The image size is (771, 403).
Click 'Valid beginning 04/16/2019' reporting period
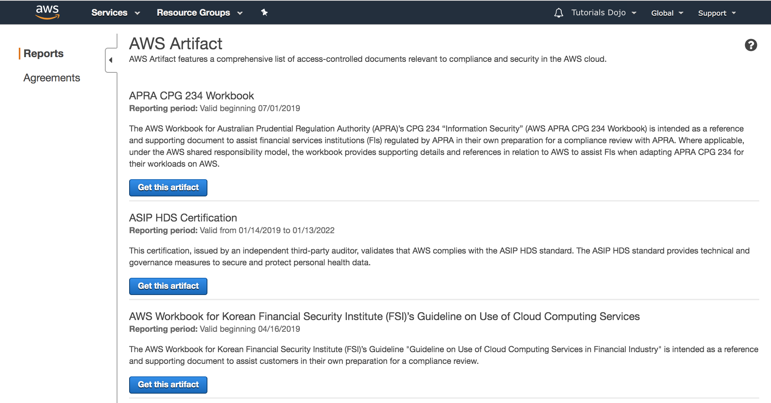(x=250, y=329)
